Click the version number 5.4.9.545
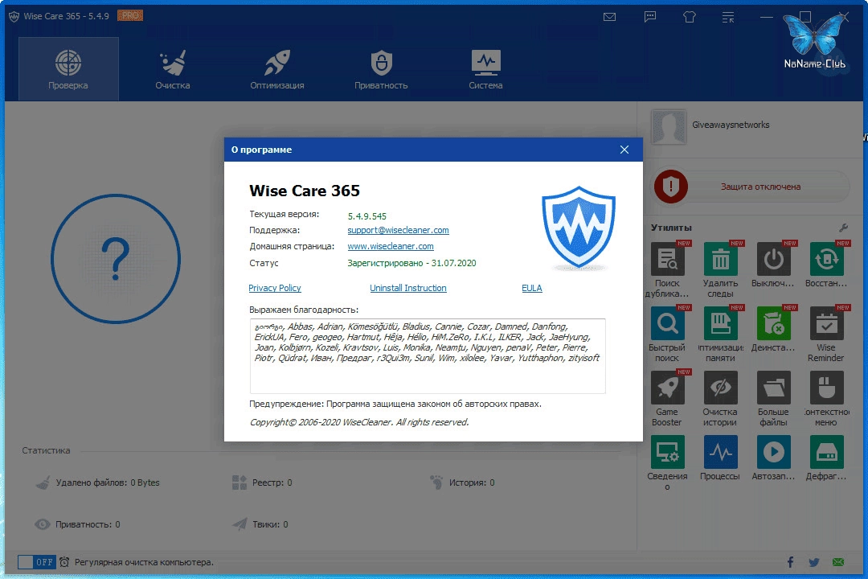The image size is (868, 579). pyautogui.click(x=367, y=216)
